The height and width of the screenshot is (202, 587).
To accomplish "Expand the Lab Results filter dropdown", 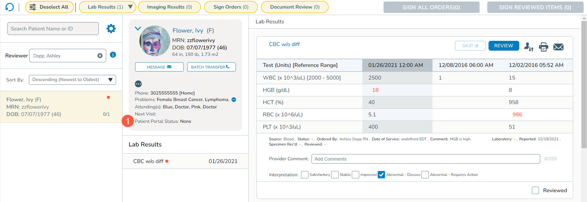I will coord(130,7).
